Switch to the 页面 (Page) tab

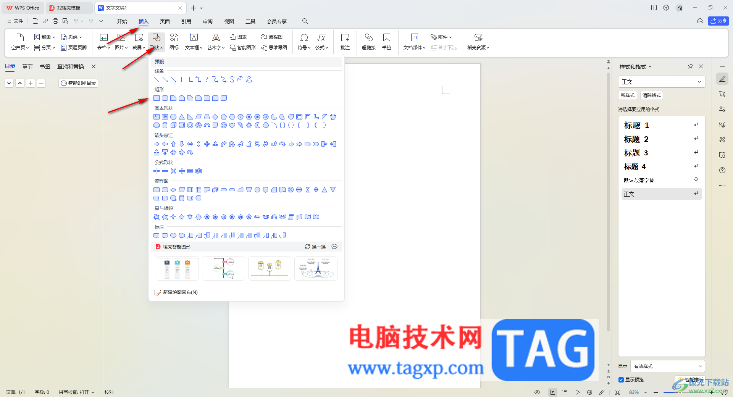coord(165,21)
